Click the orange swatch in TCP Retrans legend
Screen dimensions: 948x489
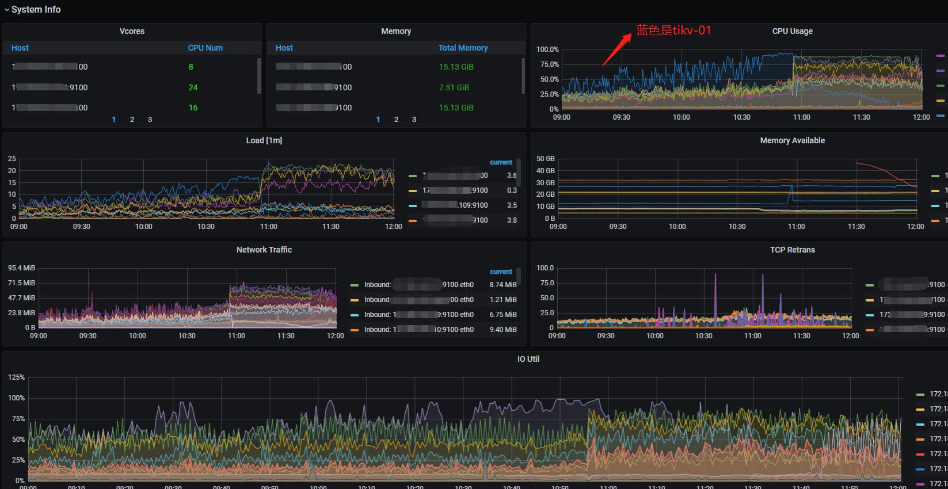870,330
